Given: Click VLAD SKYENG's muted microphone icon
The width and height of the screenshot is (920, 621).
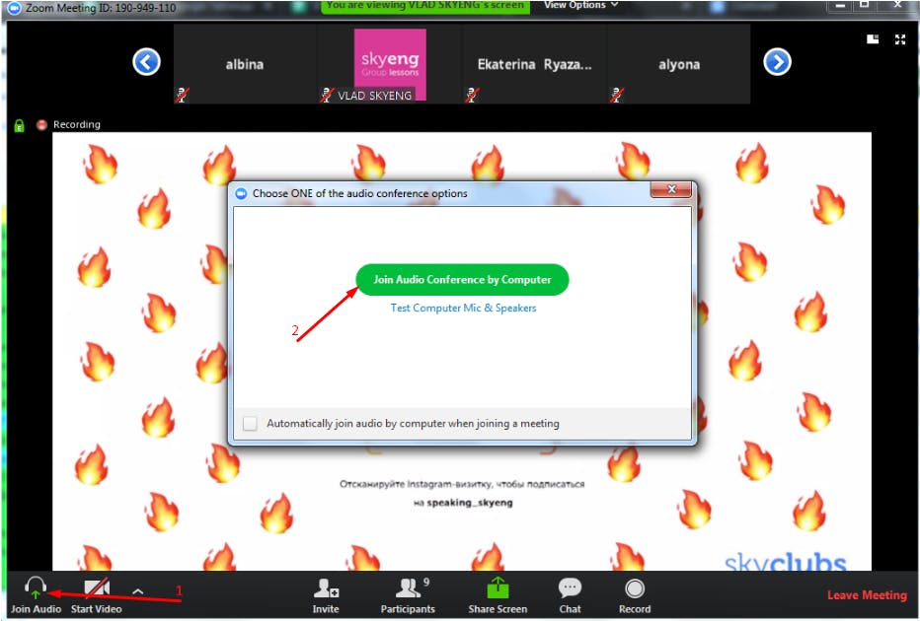Looking at the screenshot, I should coord(327,95).
